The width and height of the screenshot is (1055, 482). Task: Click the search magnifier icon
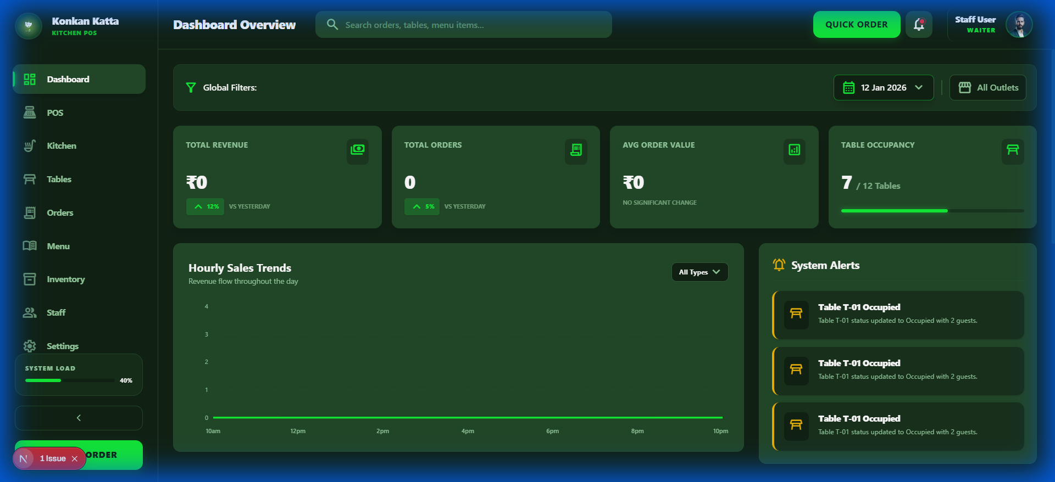pos(332,25)
